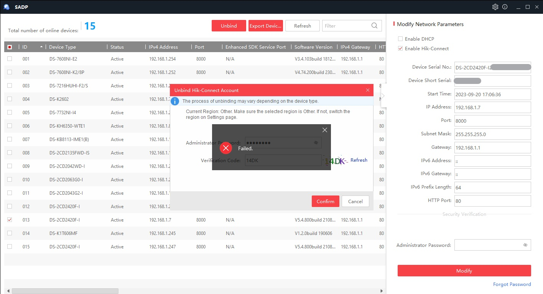Sort the table by ID column arrow
The width and height of the screenshot is (543, 294).
pyautogui.click(x=41, y=47)
